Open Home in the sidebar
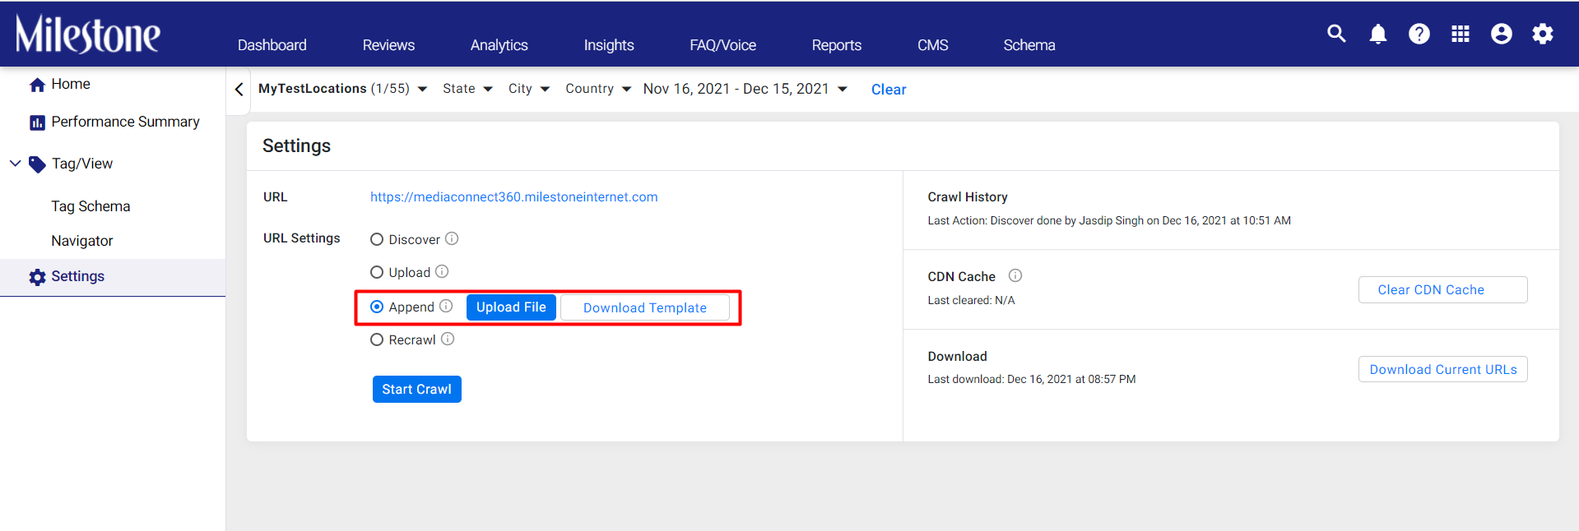This screenshot has width=1579, height=531. [x=71, y=84]
